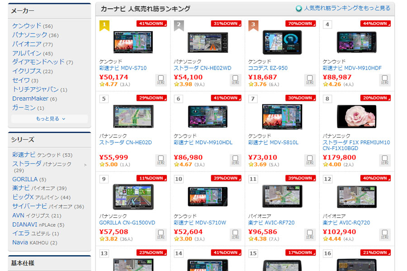Click the green arrow icon beside ranking link
This screenshot has height=271, width=407.
299,9
